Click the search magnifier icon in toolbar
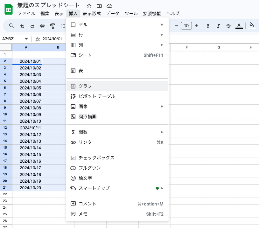Viewport: 259px width, 228px height. pos(11,26)
